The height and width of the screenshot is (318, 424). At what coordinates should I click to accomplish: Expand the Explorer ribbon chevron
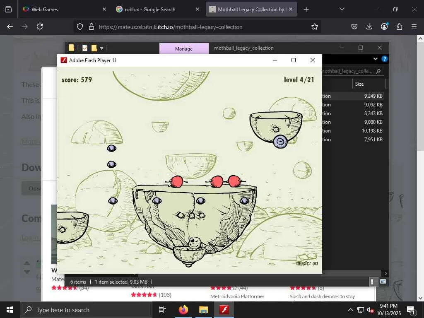pyautogui.click(x=375, y=59)
